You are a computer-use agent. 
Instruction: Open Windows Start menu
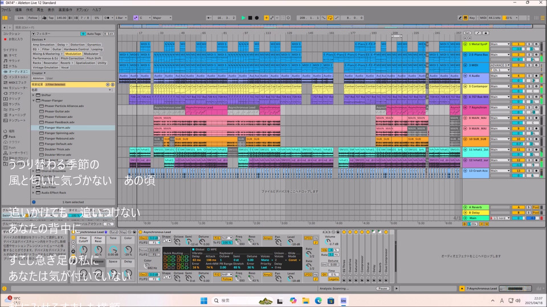coord(204,300)
